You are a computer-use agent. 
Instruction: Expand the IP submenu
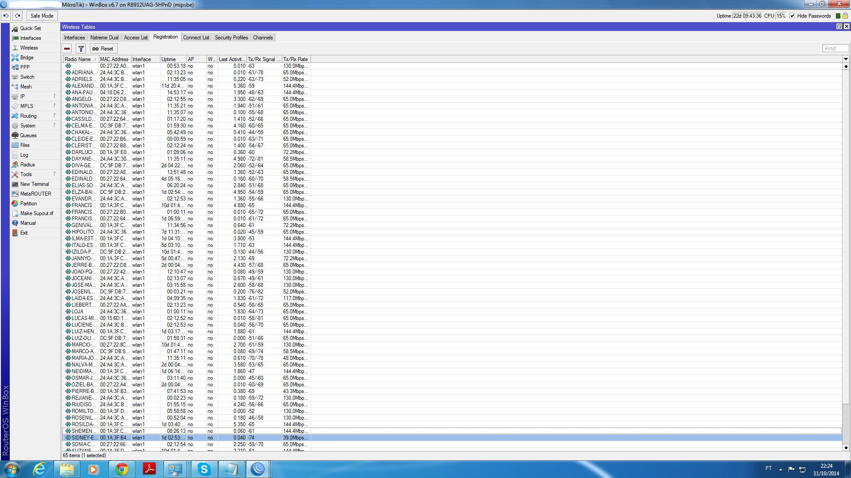pos(55,96)
